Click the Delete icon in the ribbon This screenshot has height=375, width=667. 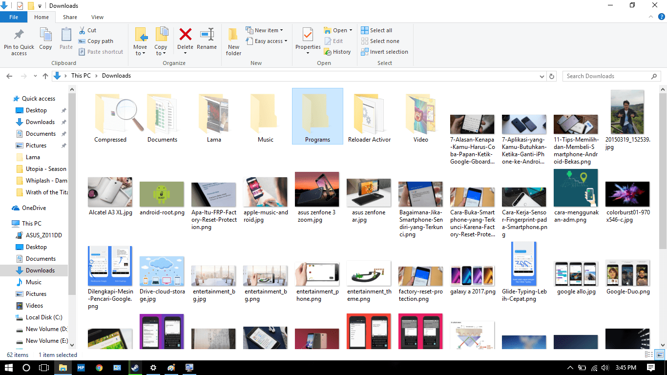(185, 39)
